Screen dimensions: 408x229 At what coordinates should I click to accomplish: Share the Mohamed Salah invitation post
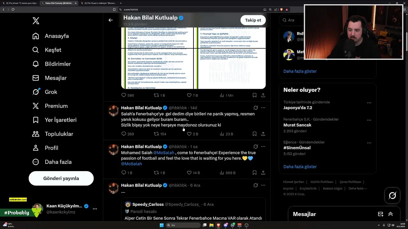click(x=263, y=173)
